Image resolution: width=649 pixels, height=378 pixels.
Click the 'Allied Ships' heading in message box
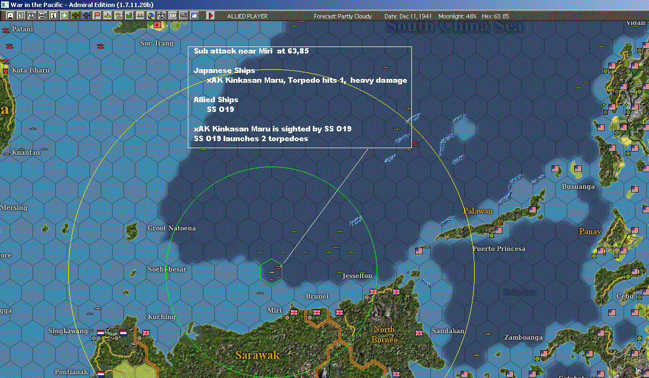(215, 100)
